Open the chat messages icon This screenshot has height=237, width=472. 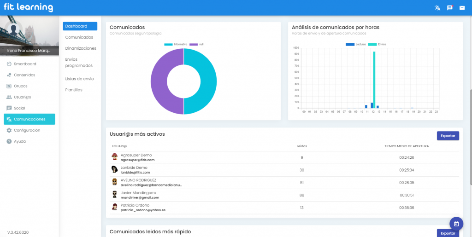pos(450,8)
